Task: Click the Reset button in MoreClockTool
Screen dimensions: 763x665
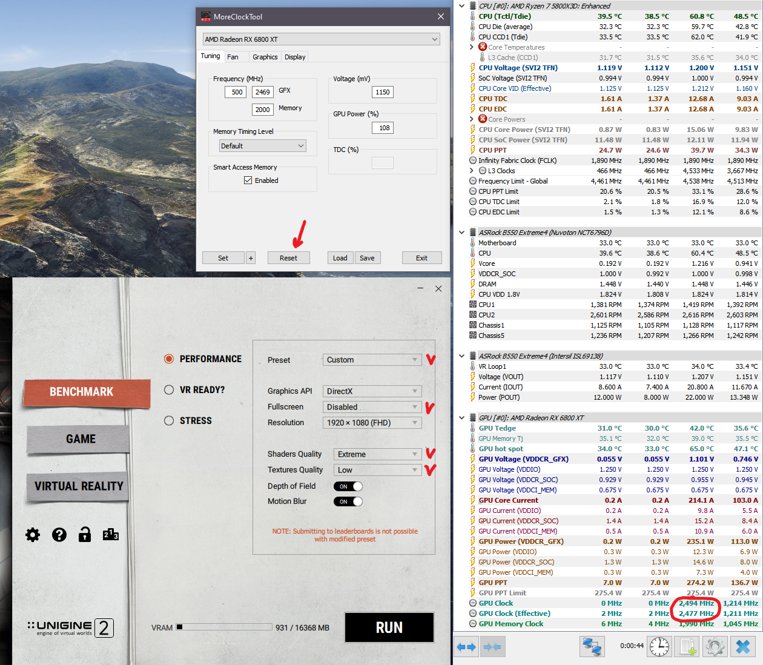Action: point(288,258)
